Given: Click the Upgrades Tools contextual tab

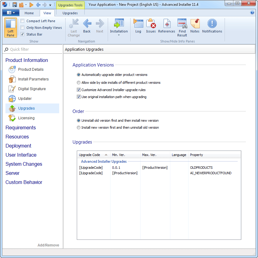Looking at the screenshot, I should [x=70, y=5].
